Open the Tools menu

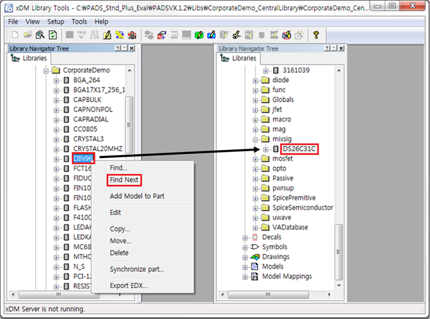click(80, 22)
